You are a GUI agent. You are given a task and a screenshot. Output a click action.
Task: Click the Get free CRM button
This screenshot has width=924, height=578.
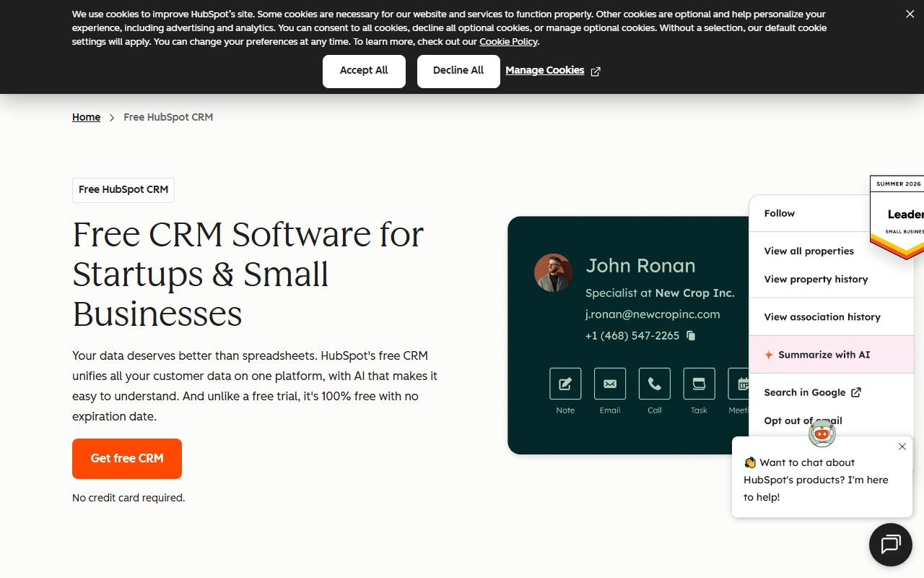(127, 459)
